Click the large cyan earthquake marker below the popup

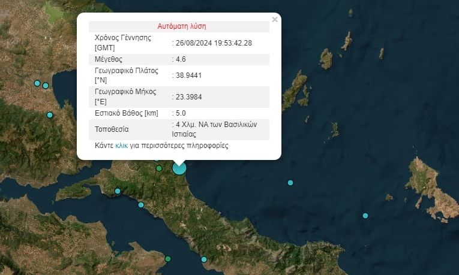point(179,168)
